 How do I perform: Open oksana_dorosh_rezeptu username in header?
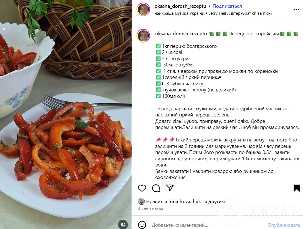[180, 6]
